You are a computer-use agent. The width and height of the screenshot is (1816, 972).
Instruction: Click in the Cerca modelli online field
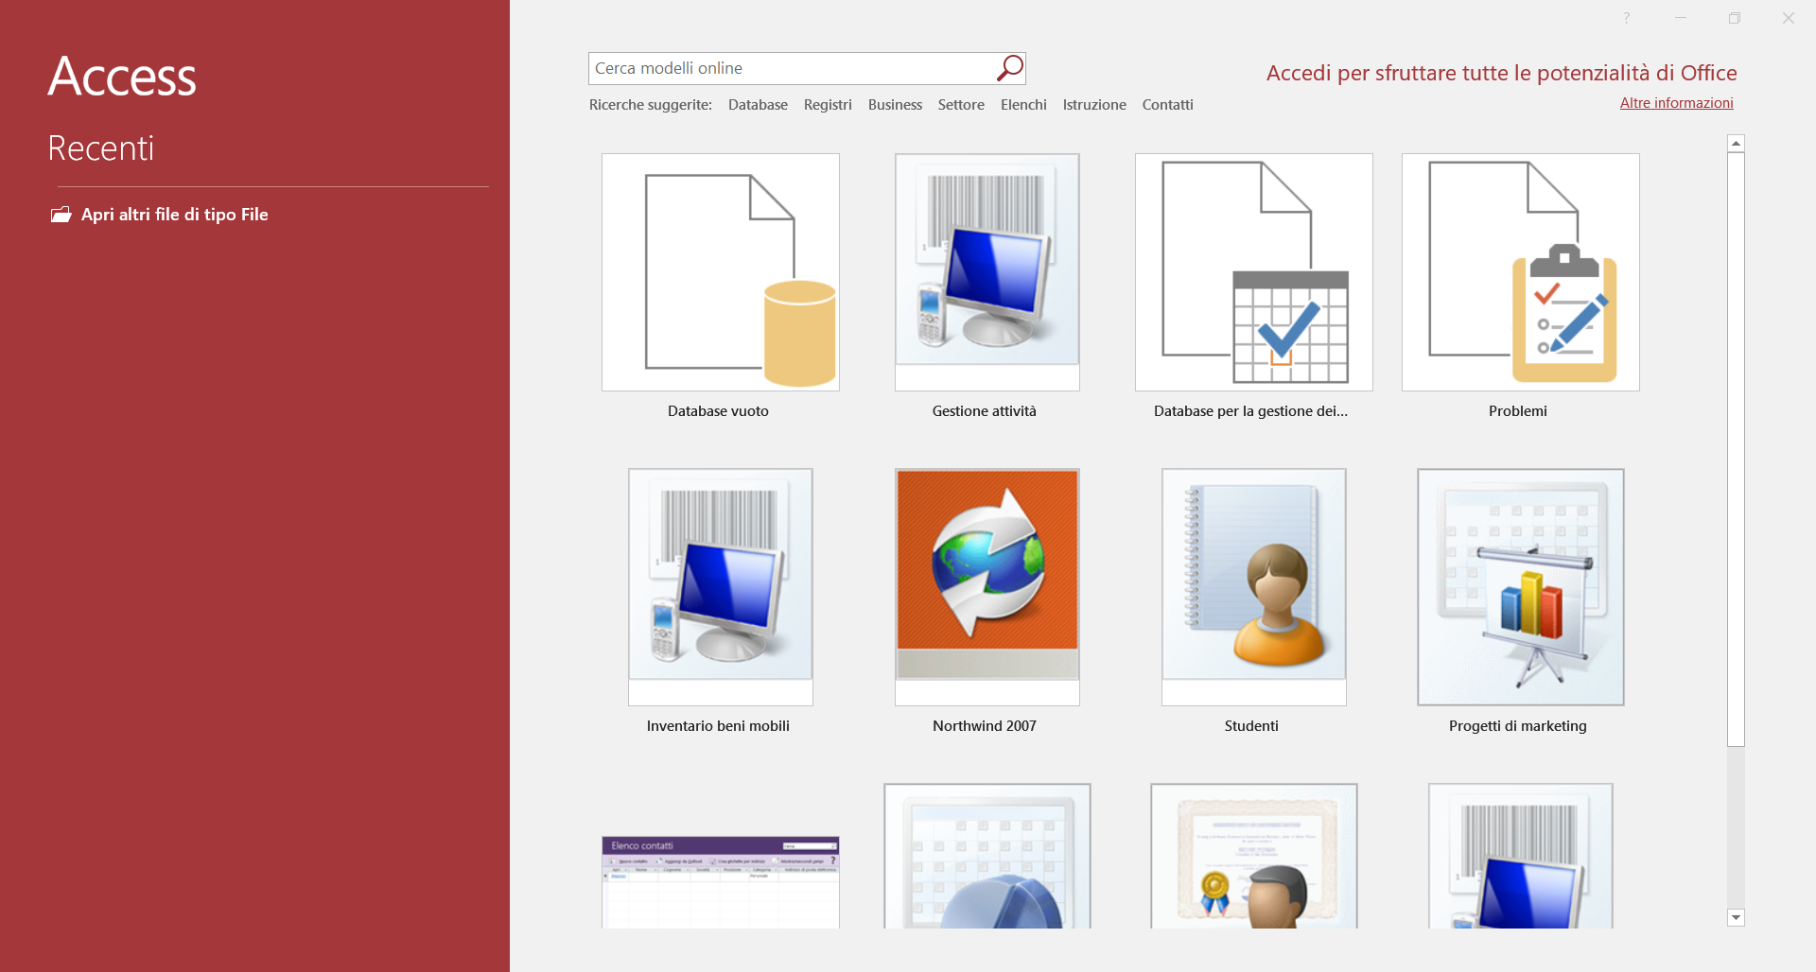click(x=791, y=68)
